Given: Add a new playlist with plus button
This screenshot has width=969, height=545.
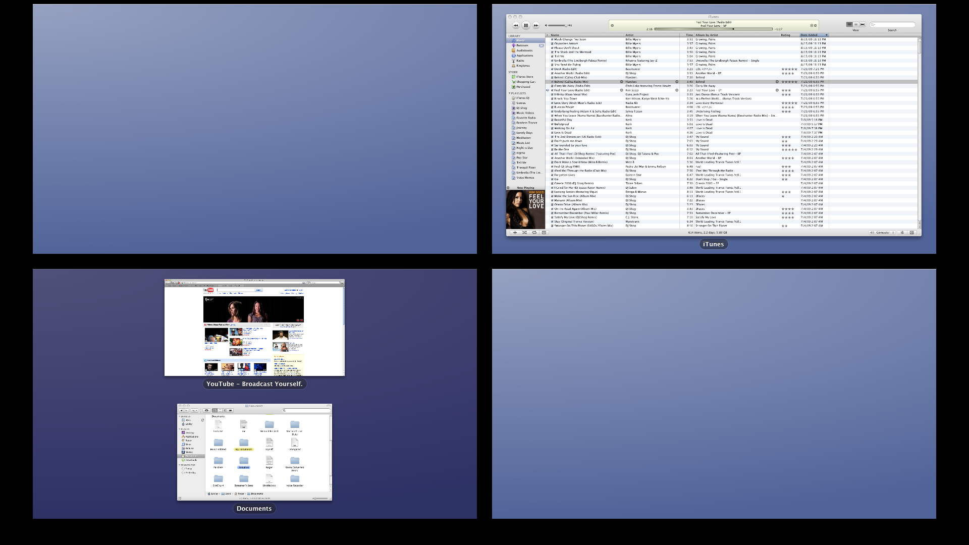Looking at the screenshot, I should pyautogui.click(x=515, y=233).
